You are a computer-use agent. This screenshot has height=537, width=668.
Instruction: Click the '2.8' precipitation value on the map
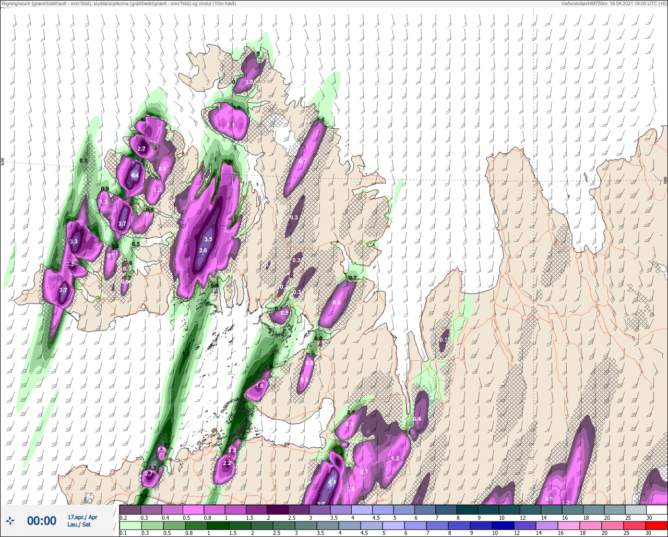tap(70, 265)
